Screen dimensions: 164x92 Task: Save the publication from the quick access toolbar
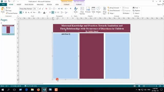coord(5,2)
